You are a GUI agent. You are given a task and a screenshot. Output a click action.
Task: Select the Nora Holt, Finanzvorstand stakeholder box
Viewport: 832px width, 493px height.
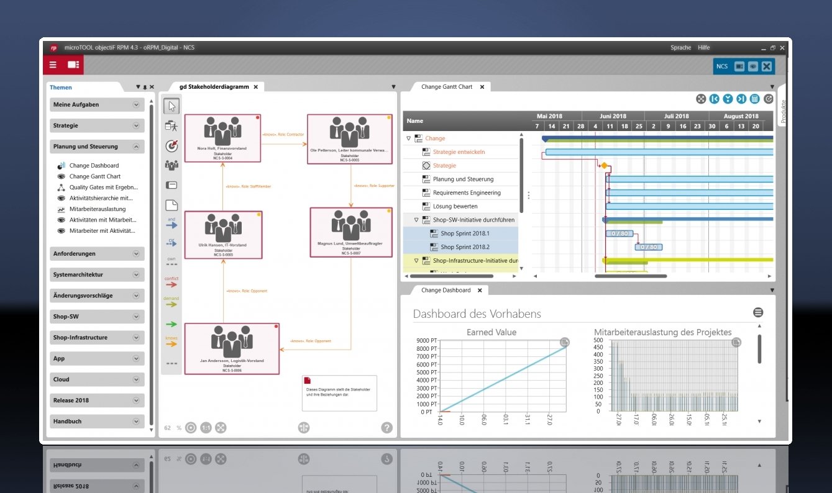(222, 138)
